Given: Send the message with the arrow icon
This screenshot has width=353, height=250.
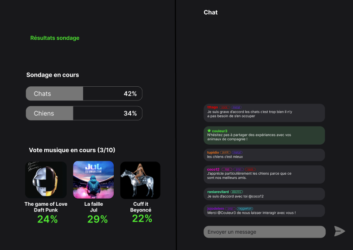Looking at the screenshot, I should pyautogui.click(x=340, y=231).
